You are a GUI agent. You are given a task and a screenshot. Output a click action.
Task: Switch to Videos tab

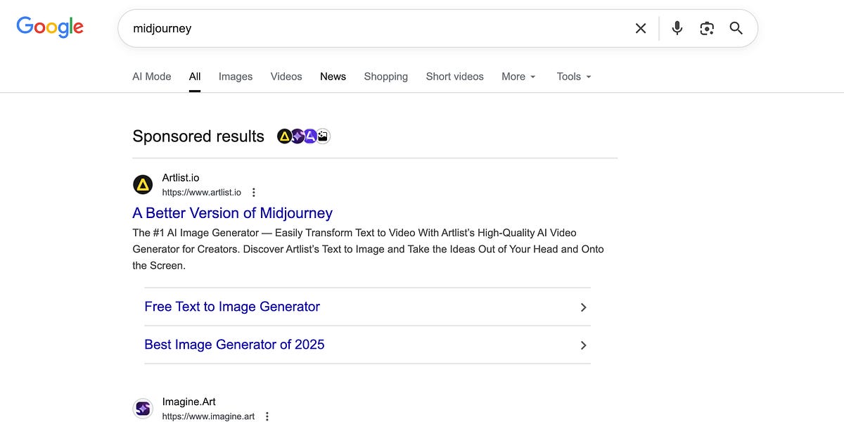[286, 77]
